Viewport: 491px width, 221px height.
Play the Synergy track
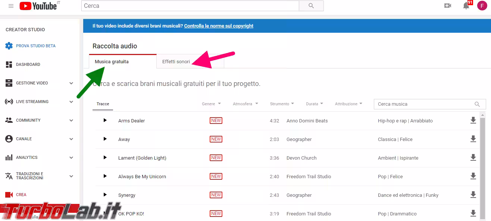pos(105,195)
